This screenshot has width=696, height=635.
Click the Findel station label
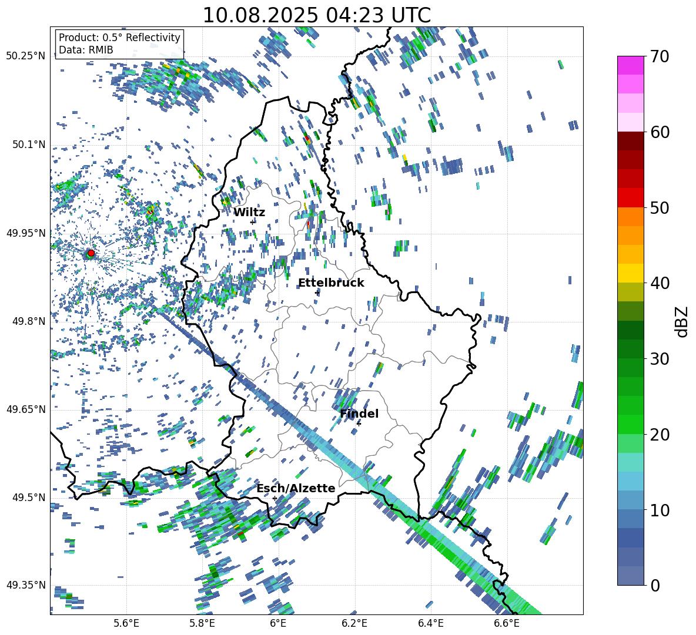click(x=359, y=414)
